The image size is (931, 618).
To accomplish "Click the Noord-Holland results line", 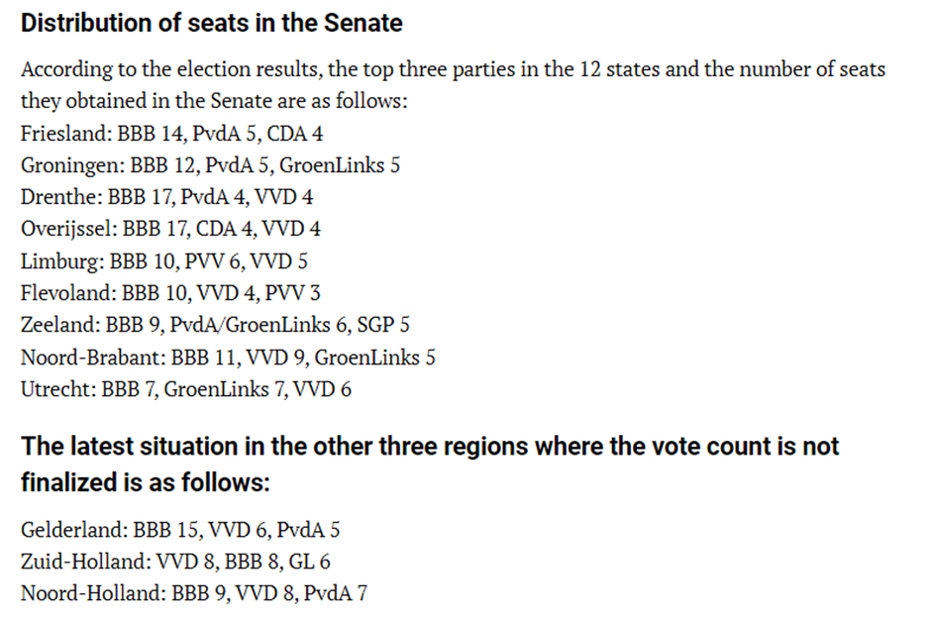I will pos(194,593).
